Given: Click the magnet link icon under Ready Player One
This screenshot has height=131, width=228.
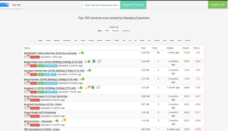Looking at the screenshot, I should click(x=28, y=65).
